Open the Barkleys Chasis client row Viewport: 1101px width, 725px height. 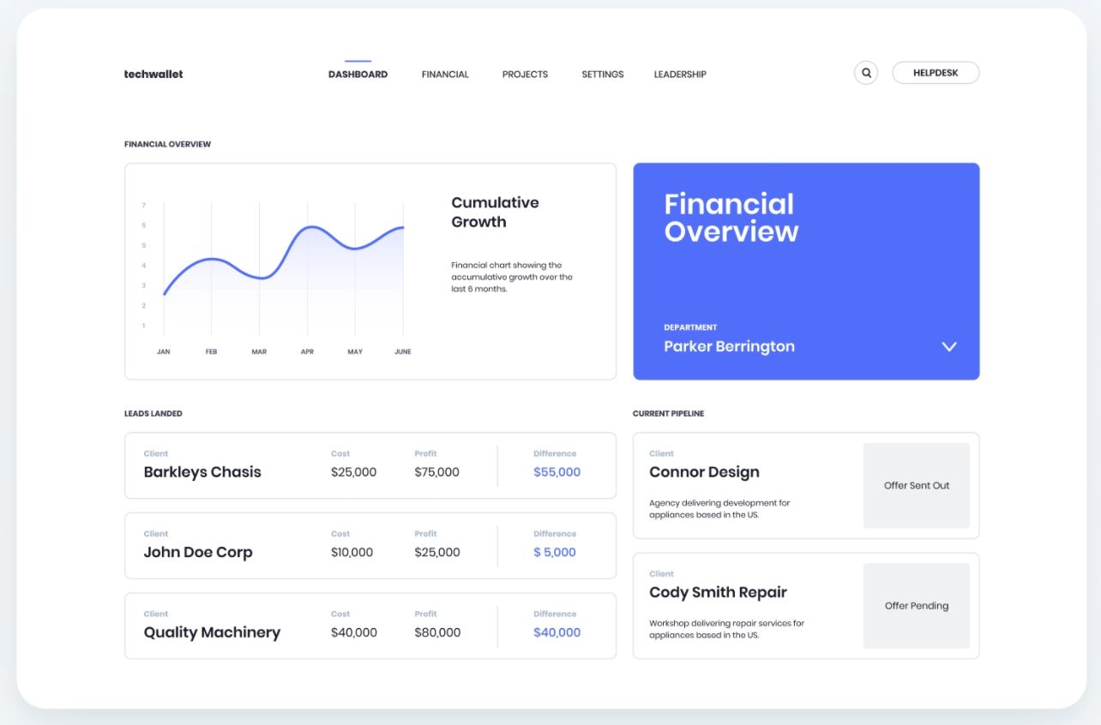[x=370, y=465]
